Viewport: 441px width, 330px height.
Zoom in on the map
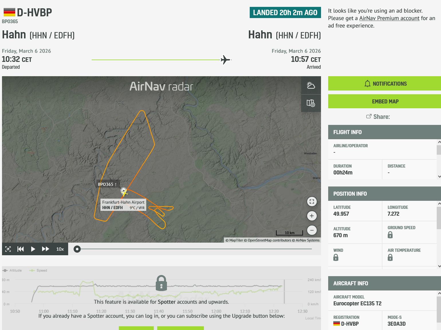coord(312,216)
